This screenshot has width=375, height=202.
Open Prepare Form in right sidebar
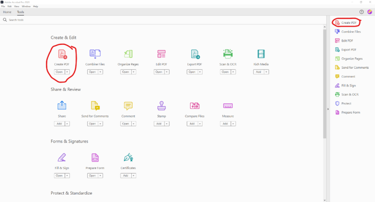[347, 112]
